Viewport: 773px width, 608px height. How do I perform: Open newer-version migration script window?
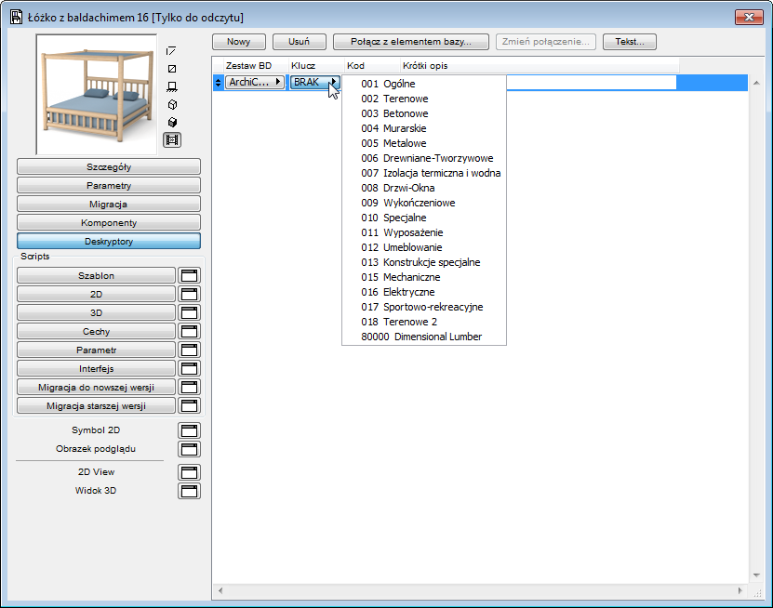pyautogui.click(x=190, y=388)
